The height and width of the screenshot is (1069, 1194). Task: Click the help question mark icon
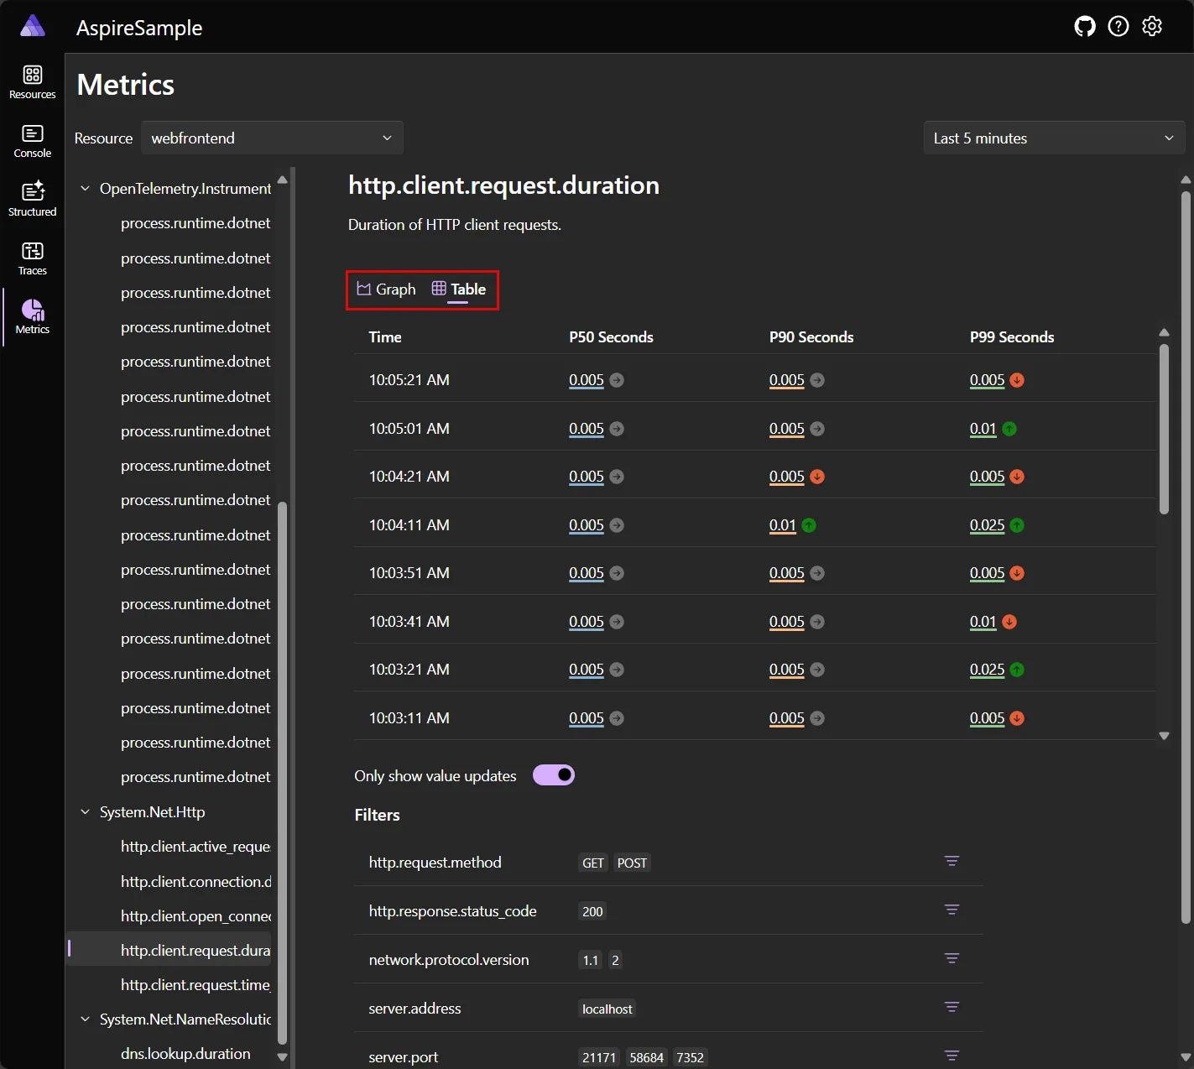click(1118, 26)
